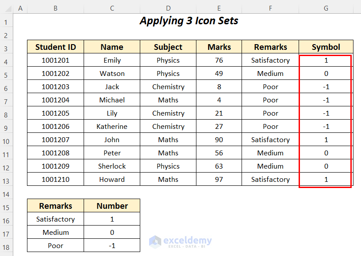
Task: Click the Student ID header cell
Action: click(56, 47)
